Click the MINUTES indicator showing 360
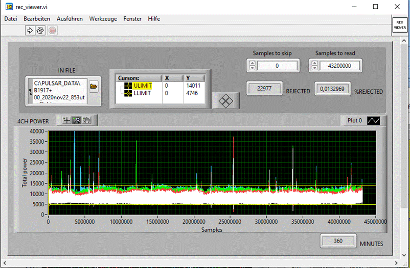This screenshot has width=410, height=268. click(x=338, y=241)
